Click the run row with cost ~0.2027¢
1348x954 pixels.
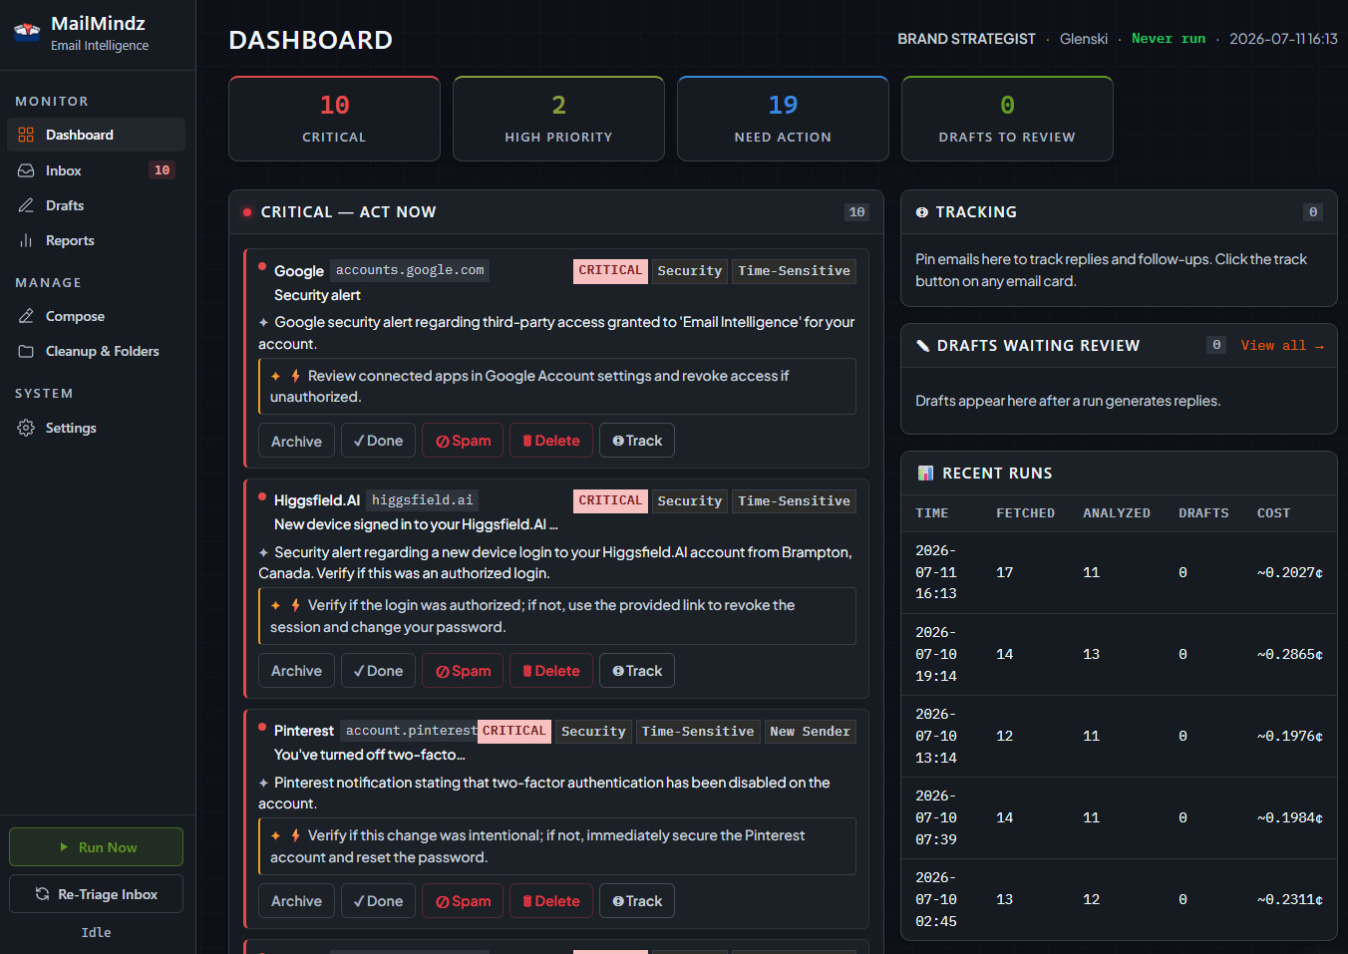(1119, 573)
